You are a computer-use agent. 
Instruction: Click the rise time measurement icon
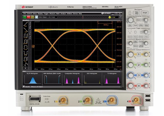click(x=26, y=24)
